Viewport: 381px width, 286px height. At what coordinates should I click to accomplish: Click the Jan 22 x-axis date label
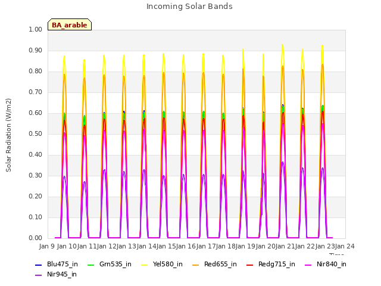coord(305,247)
